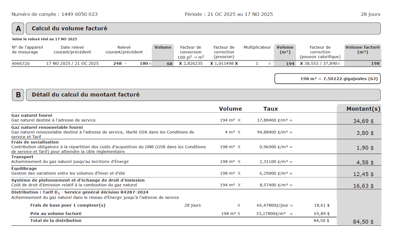Click the emission rights system heading
The width and height of the screenshot is (394, 230).
click(78, 180)
